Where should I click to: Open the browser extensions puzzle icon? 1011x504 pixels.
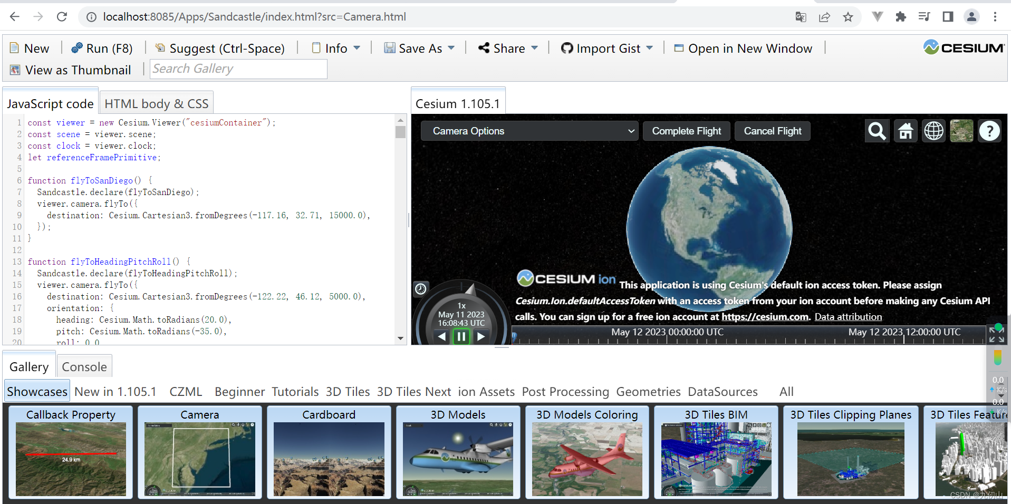[901, 17]
